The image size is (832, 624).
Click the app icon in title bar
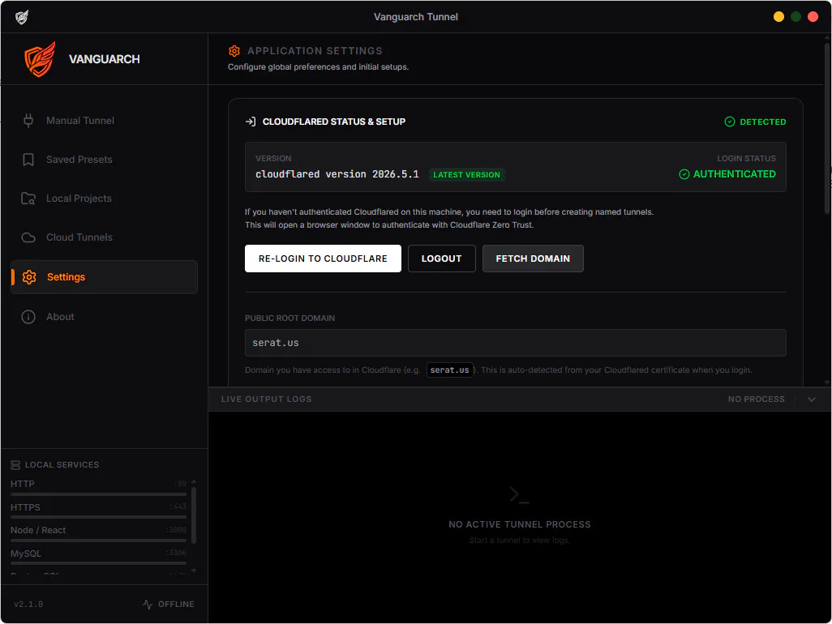(x=22, y=17)
